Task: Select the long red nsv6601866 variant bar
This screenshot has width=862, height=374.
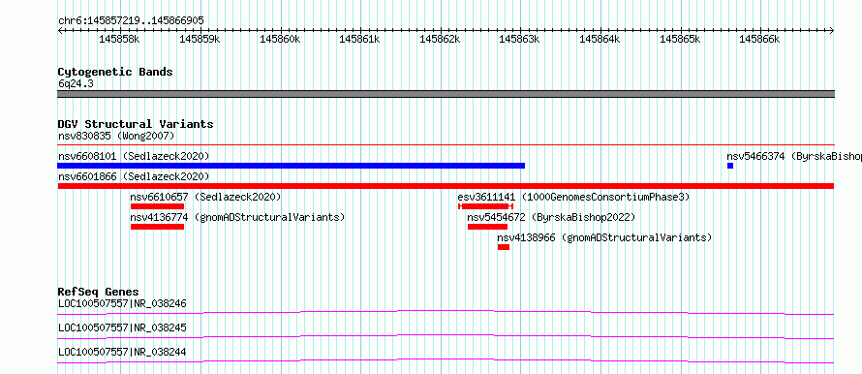Action: [x=446, y=186]
